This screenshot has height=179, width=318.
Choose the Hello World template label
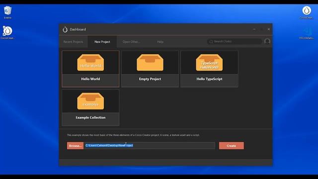coord(90,79)
